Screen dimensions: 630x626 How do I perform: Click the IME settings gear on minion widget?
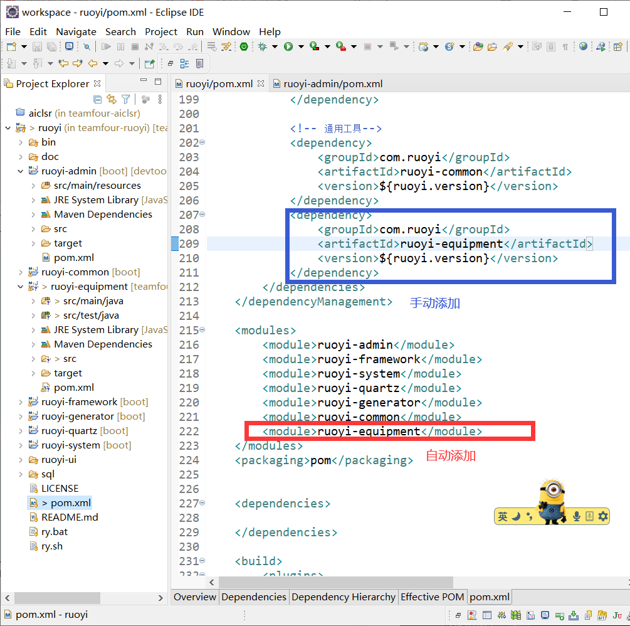[x=602, y=516]
